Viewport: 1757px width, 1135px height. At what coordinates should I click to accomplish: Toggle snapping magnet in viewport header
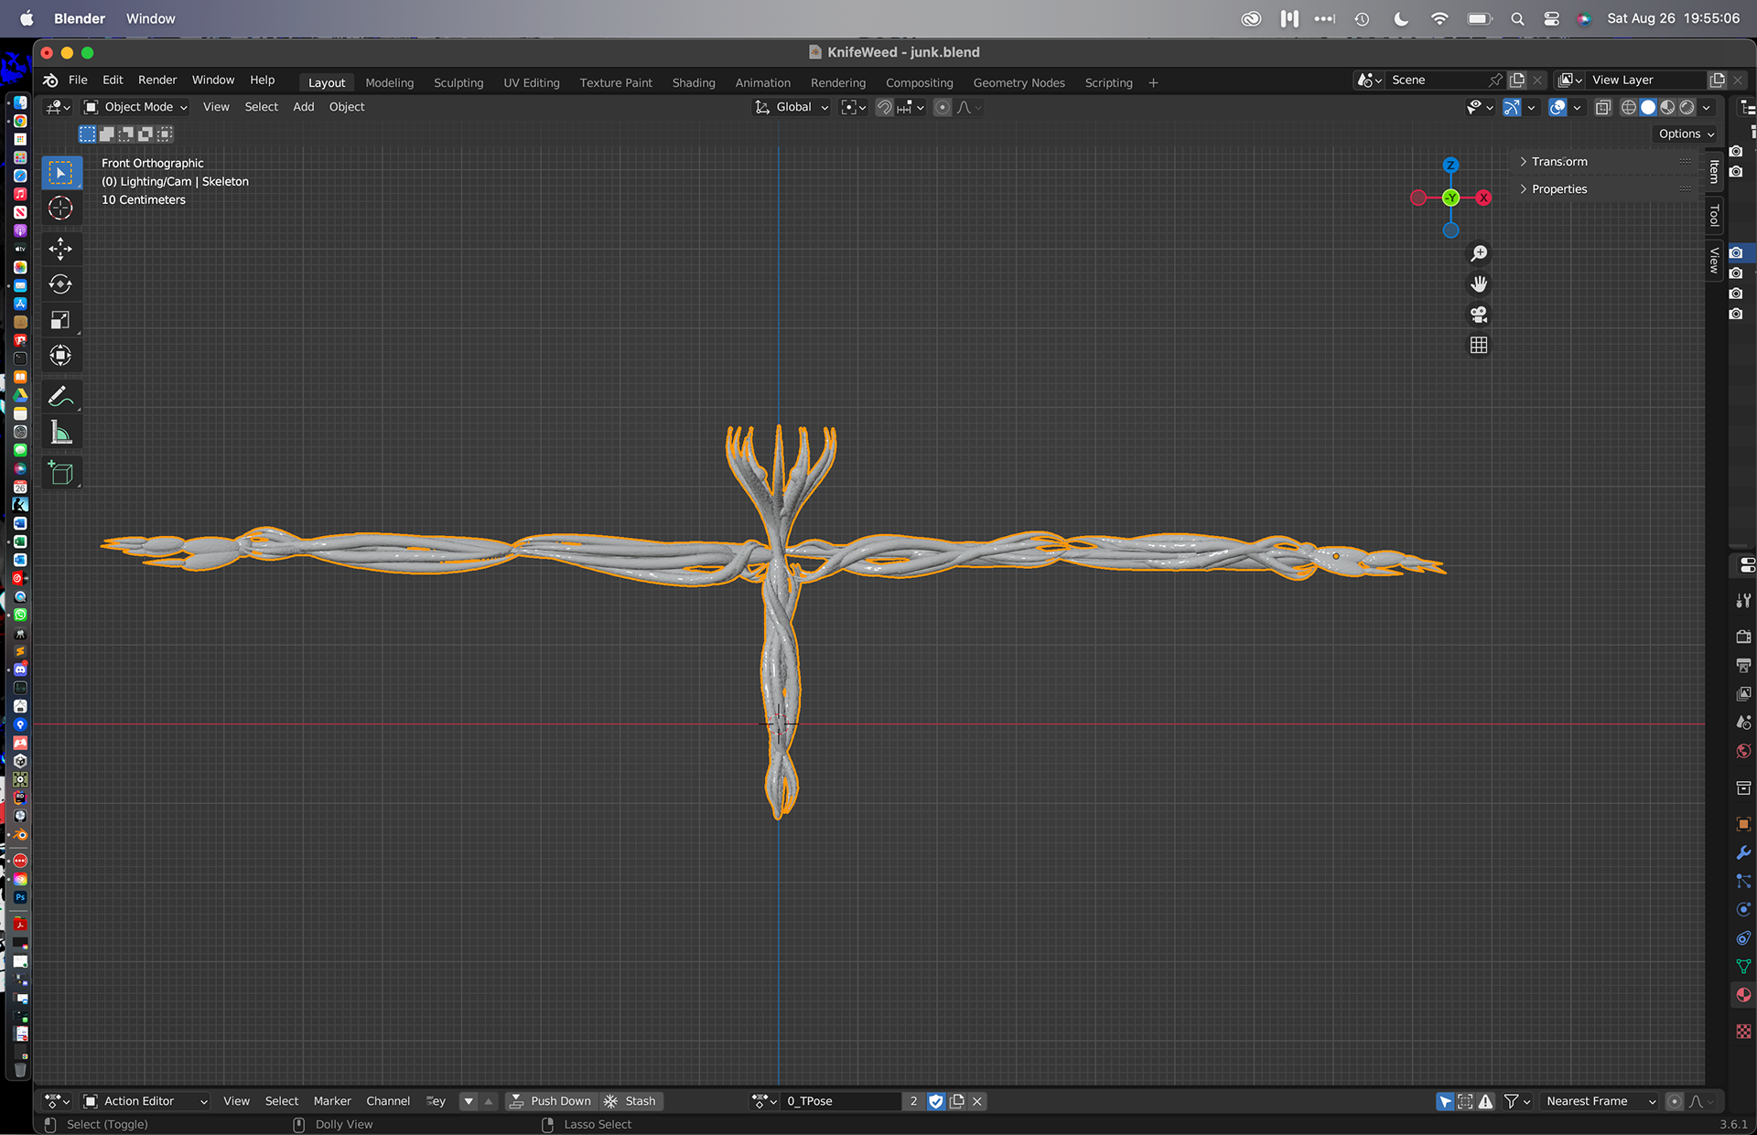pyautogui.click(x=884, y=108)
